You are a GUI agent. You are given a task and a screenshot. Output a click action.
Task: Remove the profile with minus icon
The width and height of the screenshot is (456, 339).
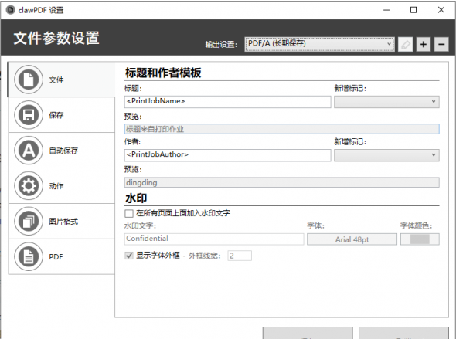click(x=441, y=45)
